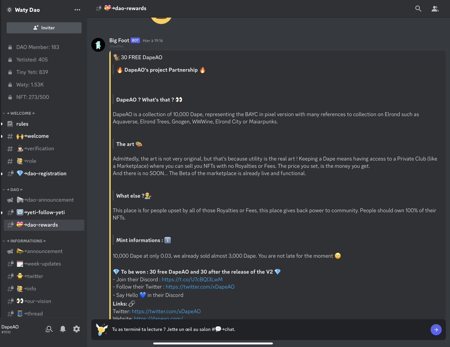Click the DapeAO #7010 user name
The width and height of the screenshot is (450, 347).
10,329
